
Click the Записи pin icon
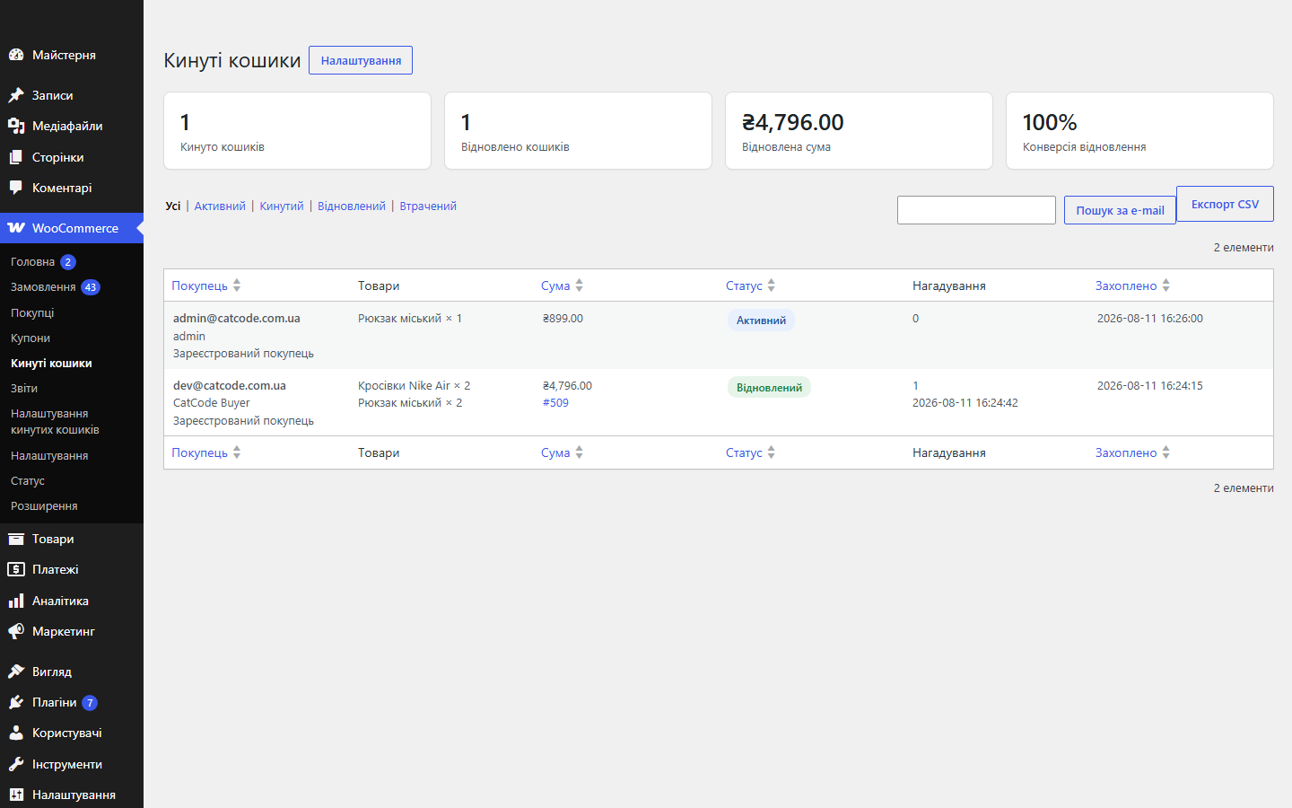coord(16,95)
